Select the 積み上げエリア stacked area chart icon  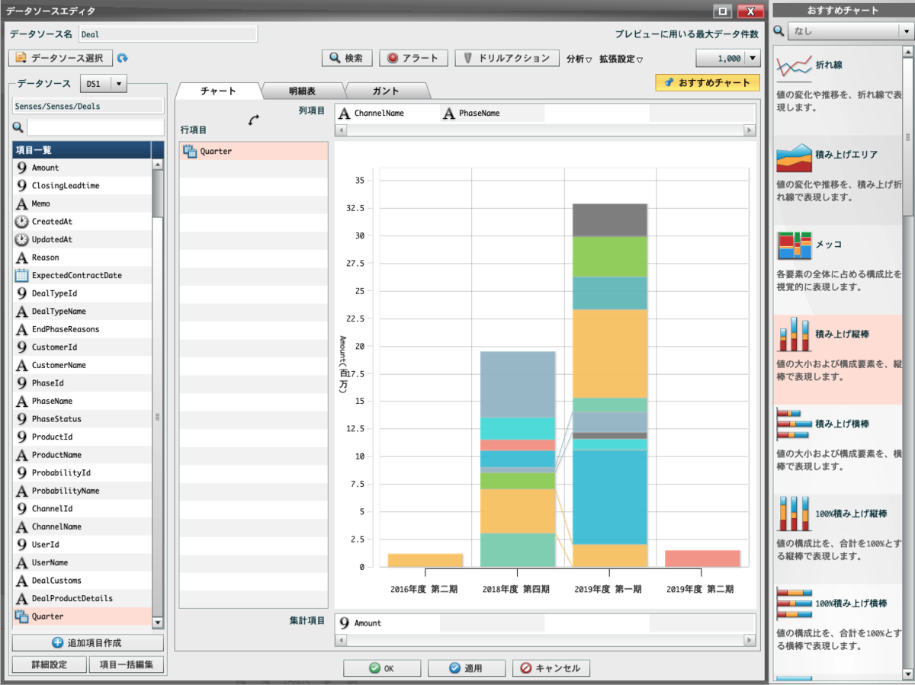point(794,157)
